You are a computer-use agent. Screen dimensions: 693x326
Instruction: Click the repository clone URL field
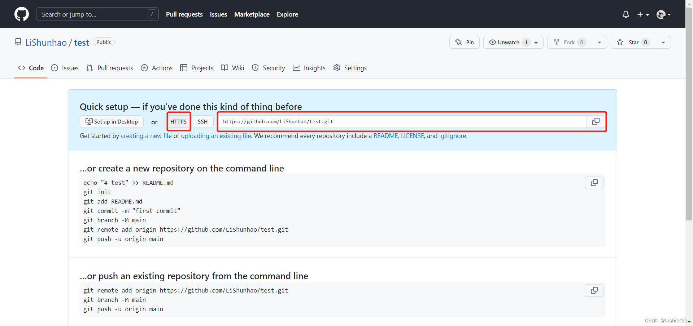(x=402, y=121)
